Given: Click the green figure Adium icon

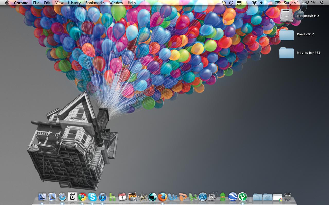Looking at the screenshot, I should click(x=223, y=197).
